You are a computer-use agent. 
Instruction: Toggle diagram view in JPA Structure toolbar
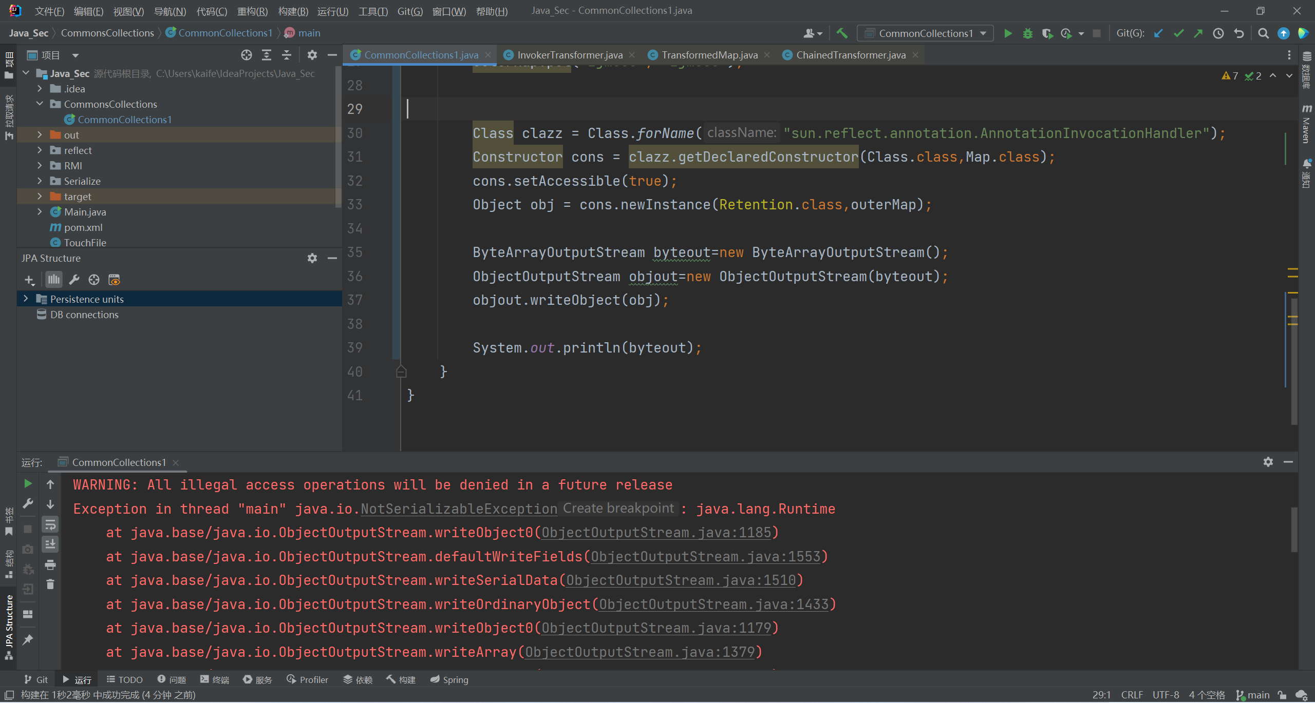tap(54, 280)
